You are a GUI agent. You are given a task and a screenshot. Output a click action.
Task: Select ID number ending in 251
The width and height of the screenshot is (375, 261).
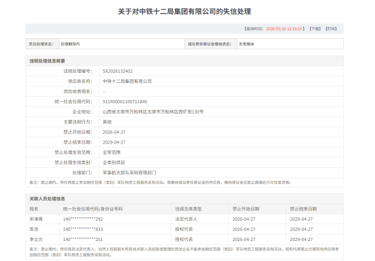coord(82,240)
